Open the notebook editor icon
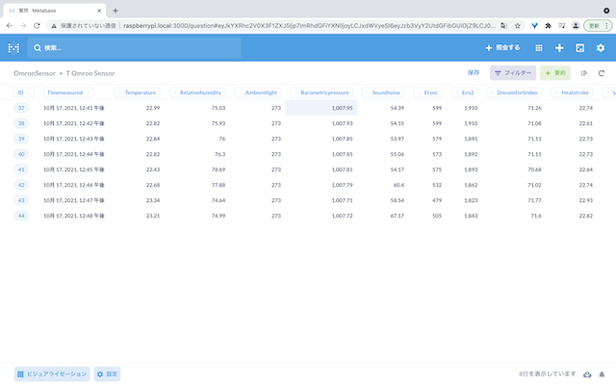Image resolution: width=616 pixels, height=385 pixels. click(x=584, y=73)
